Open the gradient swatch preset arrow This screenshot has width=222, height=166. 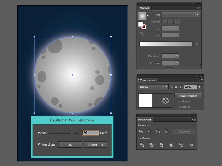coord(148,16)
